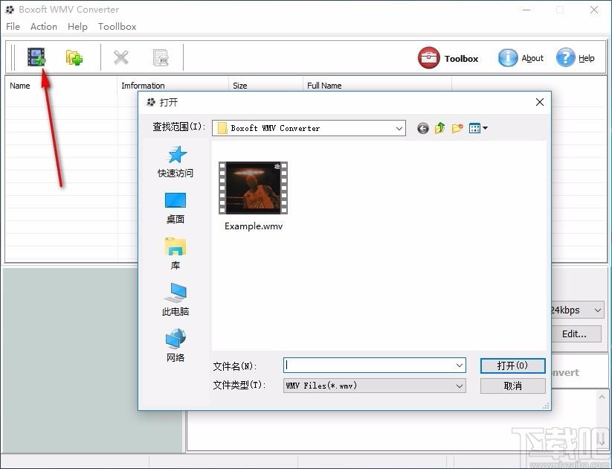
Task: Open the Help menu
Action: coord(77,27)
